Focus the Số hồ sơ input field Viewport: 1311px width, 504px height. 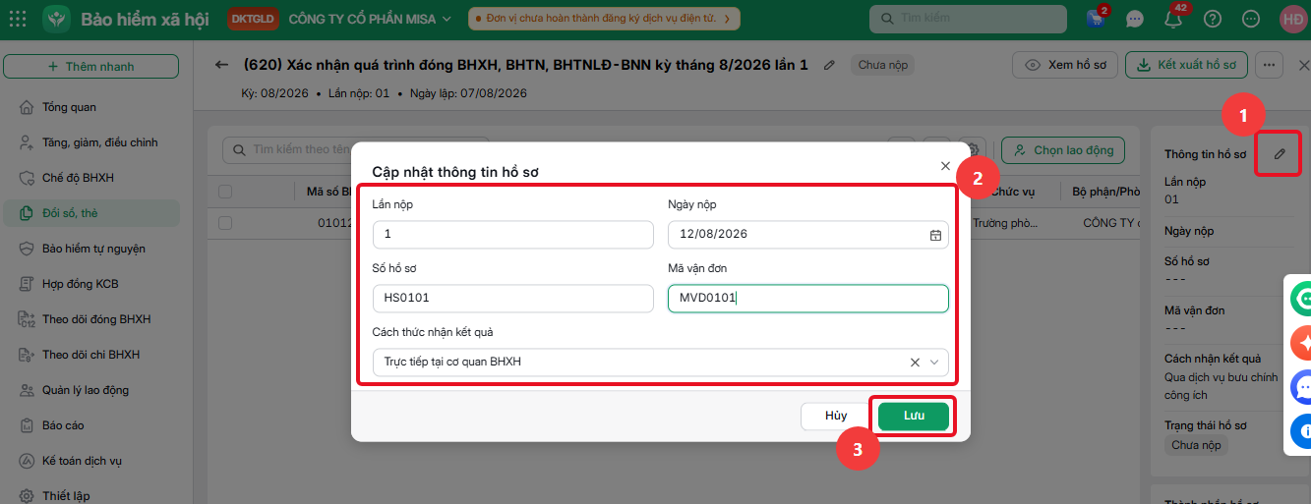[x=513, y=299]
